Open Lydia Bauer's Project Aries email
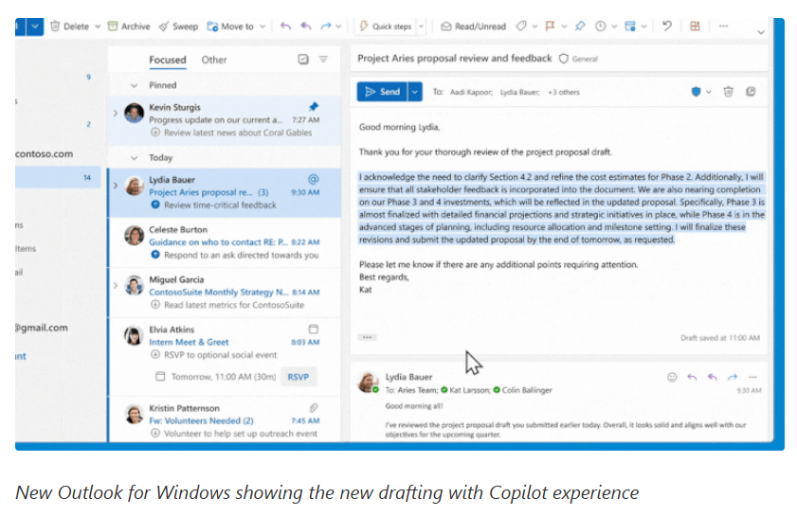The height and width of the screenshot is (516, 797). point(225,192)
